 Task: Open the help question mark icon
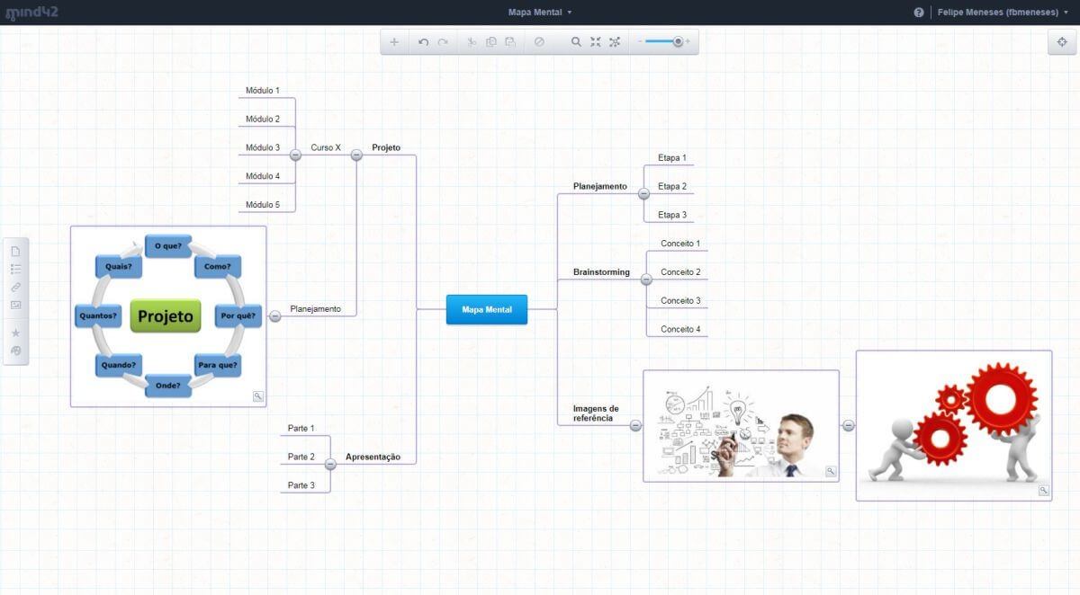coord(919,13)
